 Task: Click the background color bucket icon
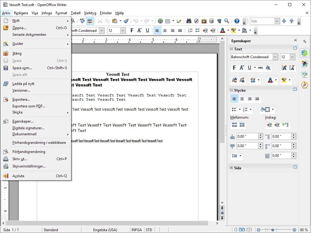pyautogui.click(x=244, y=30)
